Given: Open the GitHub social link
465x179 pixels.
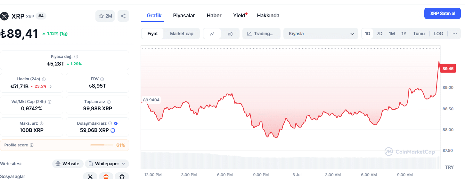Looking at the screenshot, I should pos(122,176).
